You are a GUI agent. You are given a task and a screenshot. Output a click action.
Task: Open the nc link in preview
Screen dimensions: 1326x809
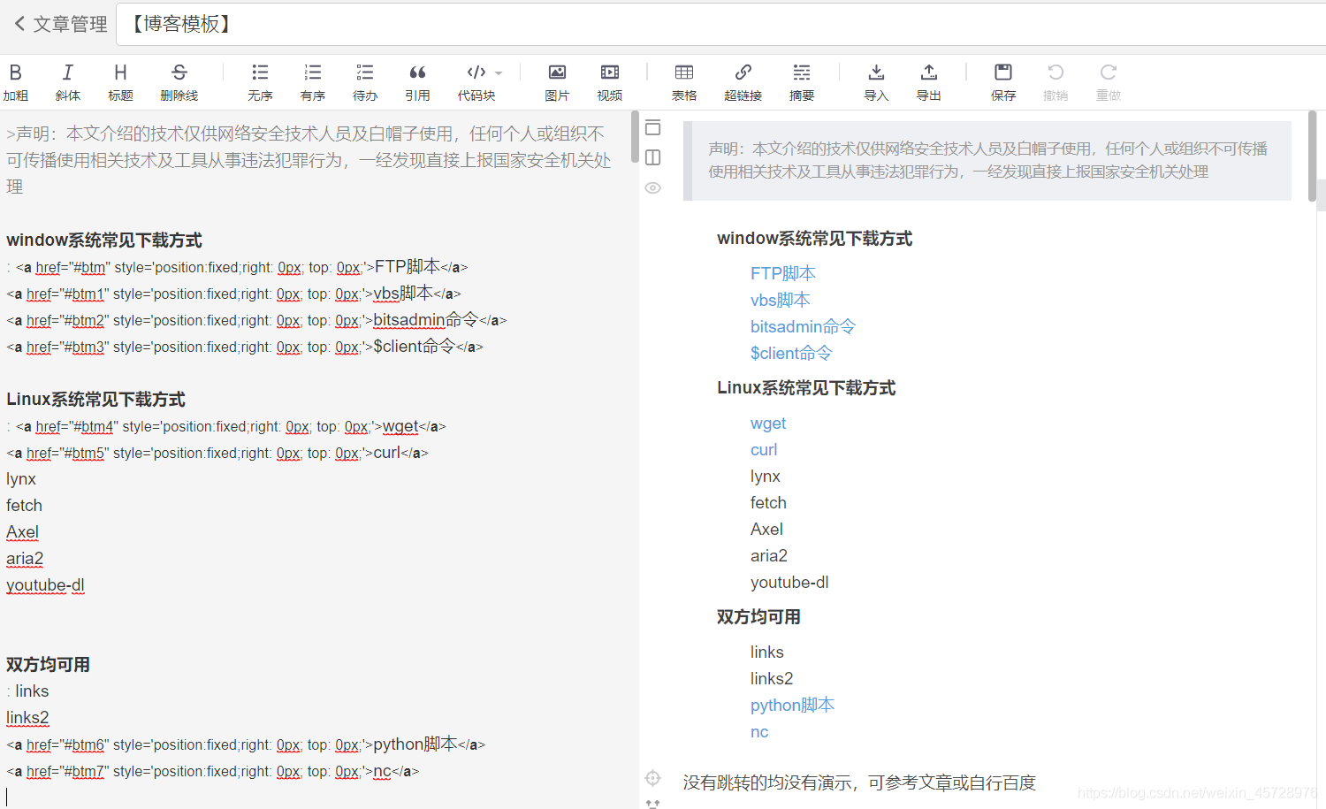759,731
